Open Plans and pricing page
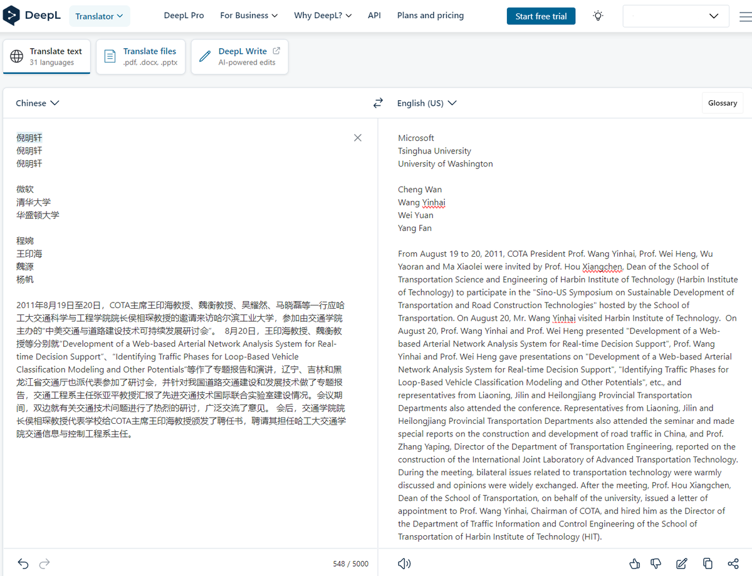The image size is (752, 576). pos(431,16)
